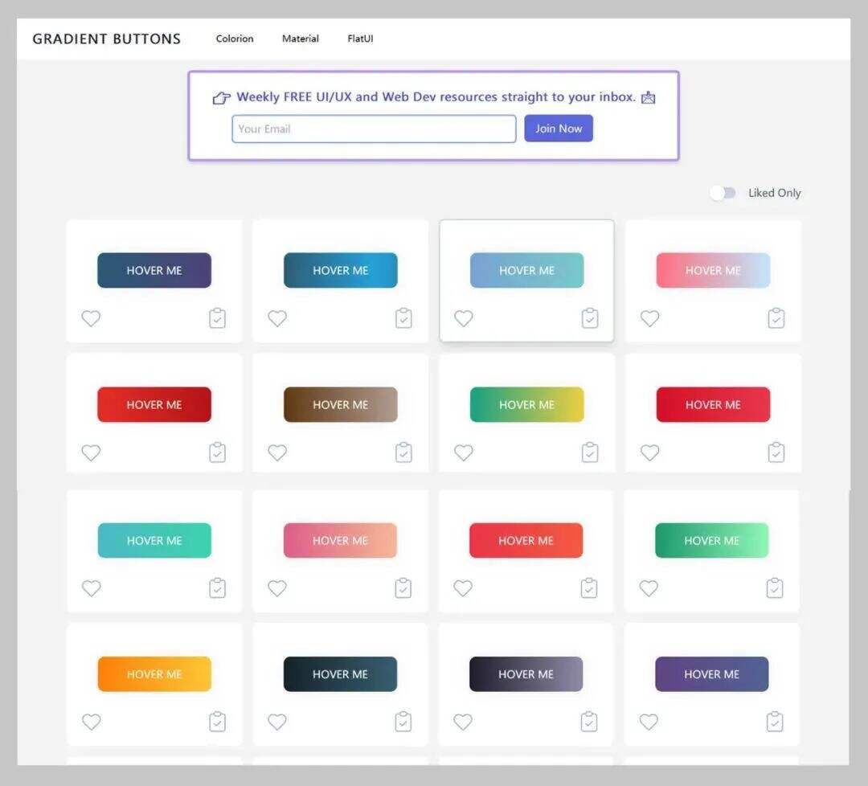
Task: Click the Weekly FREE UI/UX resources headline text
Action: (x=436, y=97)
